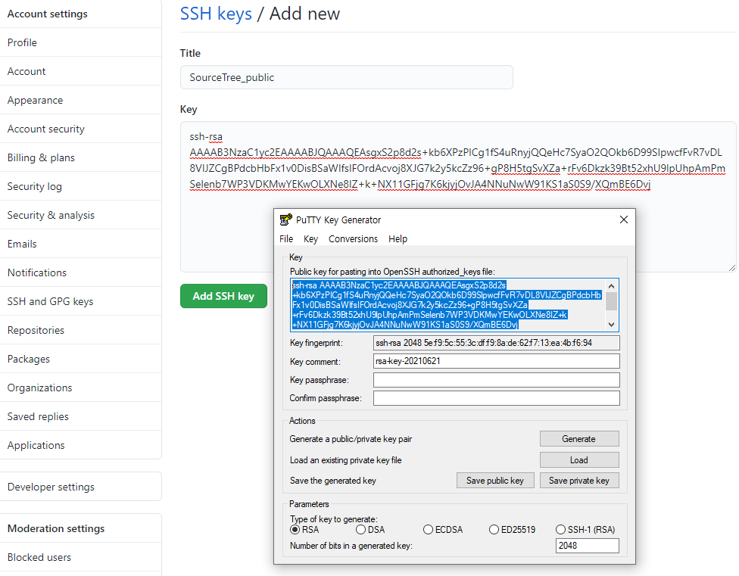
Task: Open Repositories settings
Action: pos(80,330)
